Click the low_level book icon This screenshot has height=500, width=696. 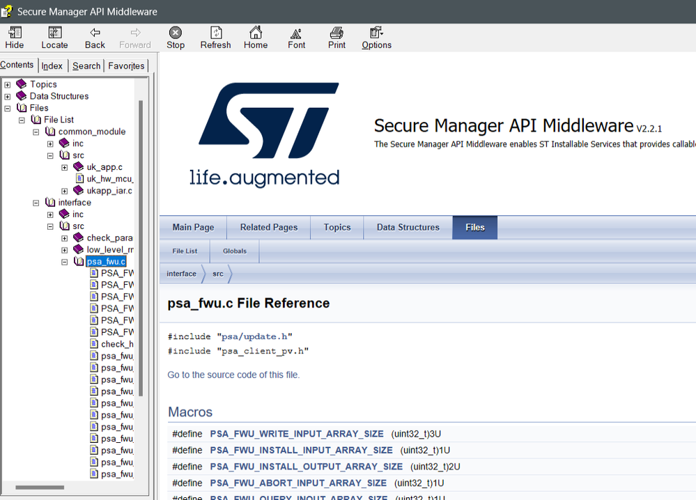[x=79, y=249]
